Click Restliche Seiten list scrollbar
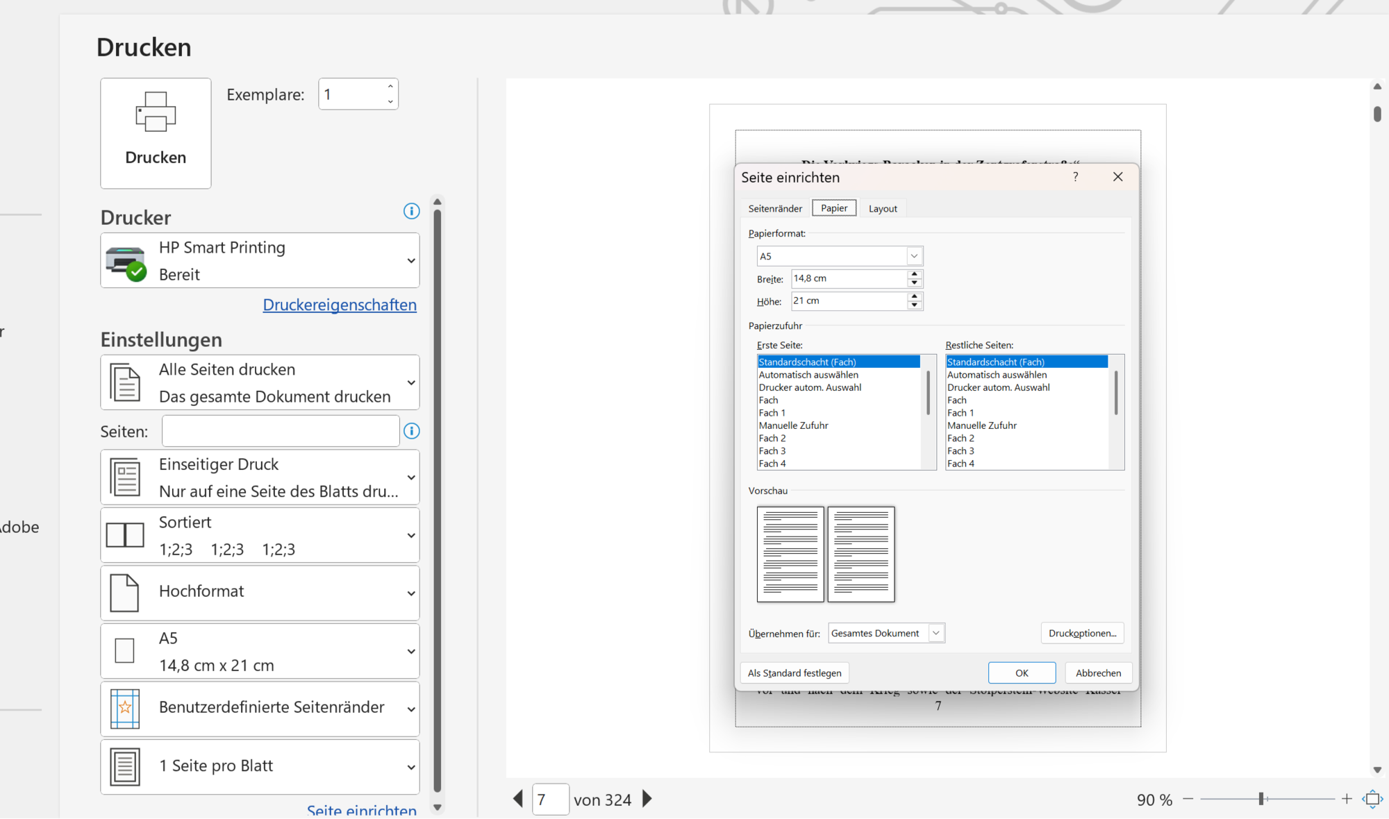This screenshot has width=1389, height=819. pos(1116,393)
